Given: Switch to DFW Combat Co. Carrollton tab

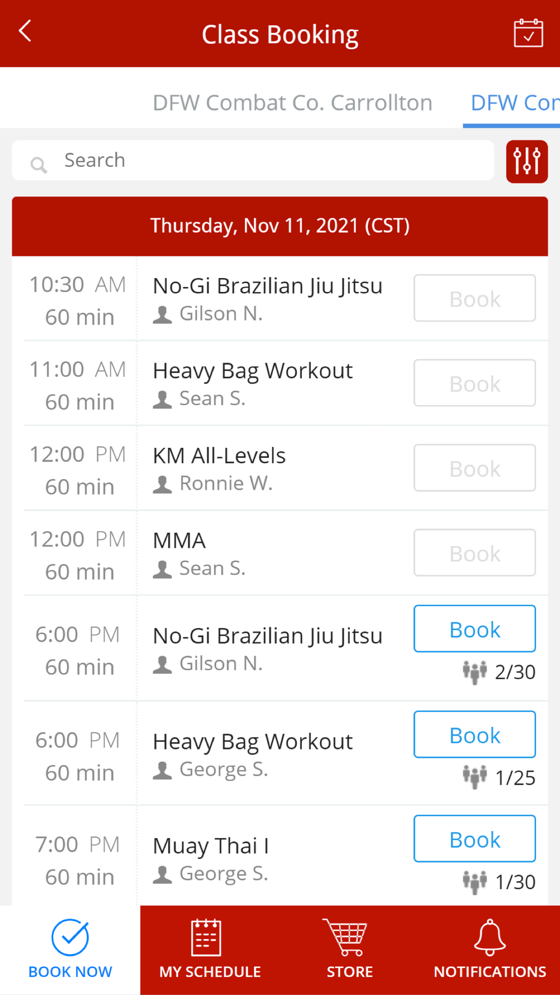Looking at the screenshot, I should click(292, 103).
